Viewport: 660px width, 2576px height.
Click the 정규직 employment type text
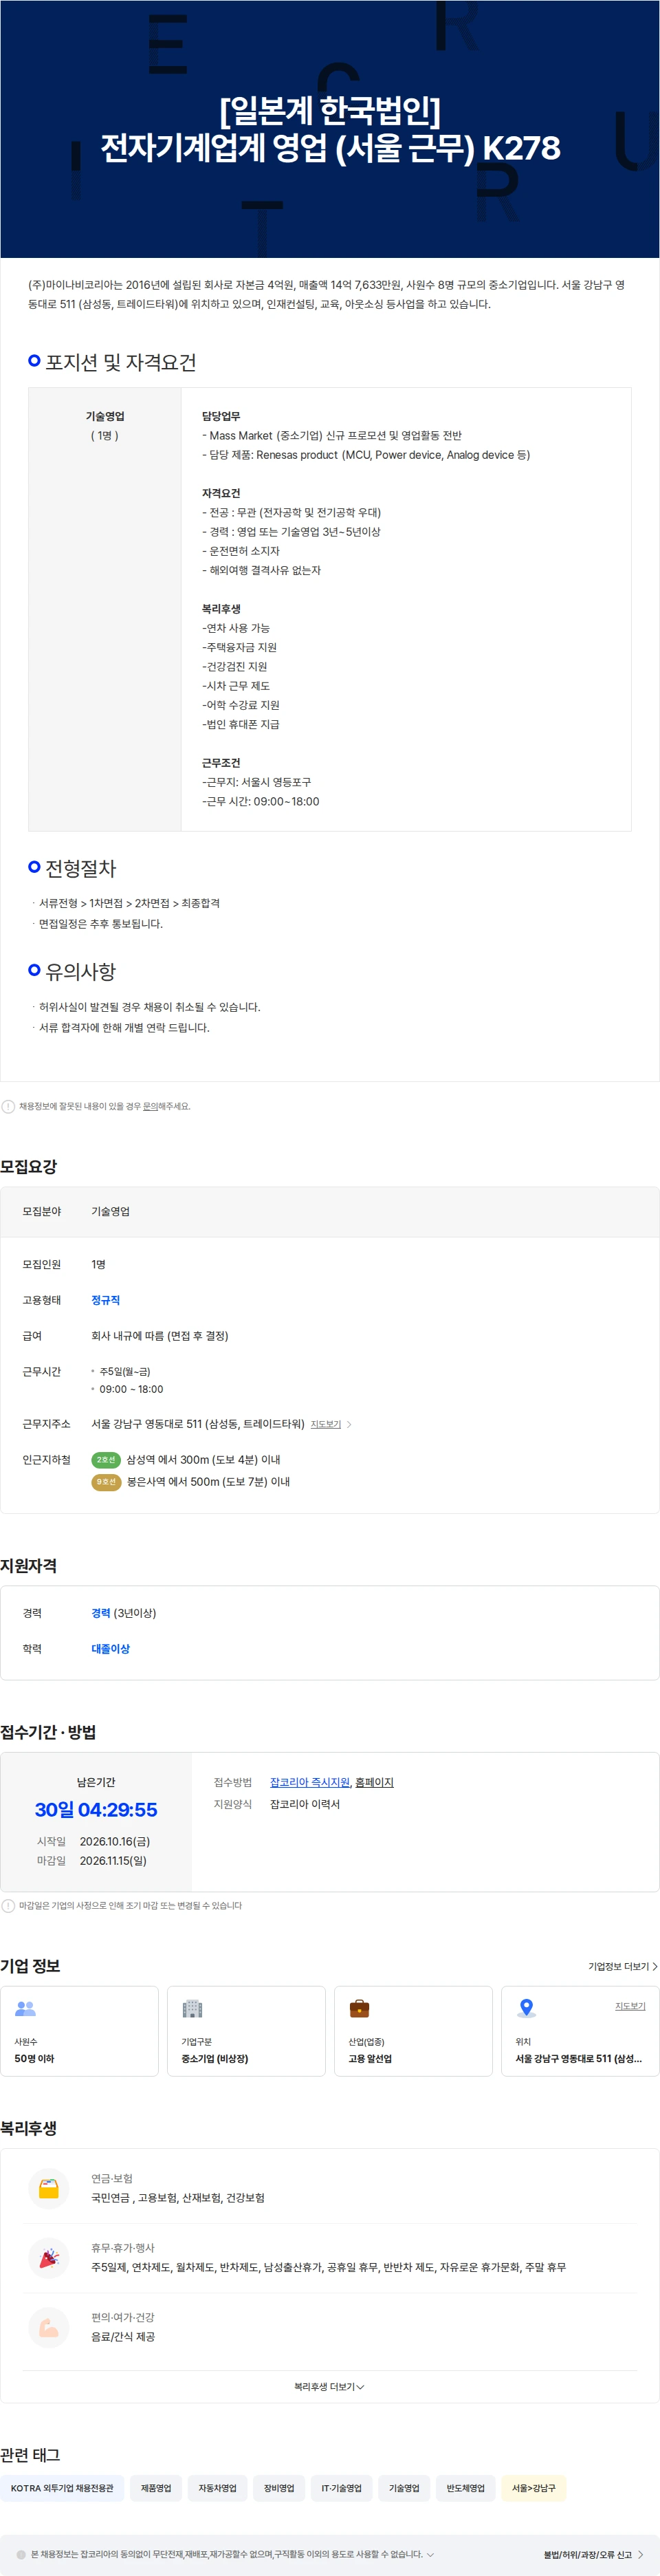tap(105, 1300)
